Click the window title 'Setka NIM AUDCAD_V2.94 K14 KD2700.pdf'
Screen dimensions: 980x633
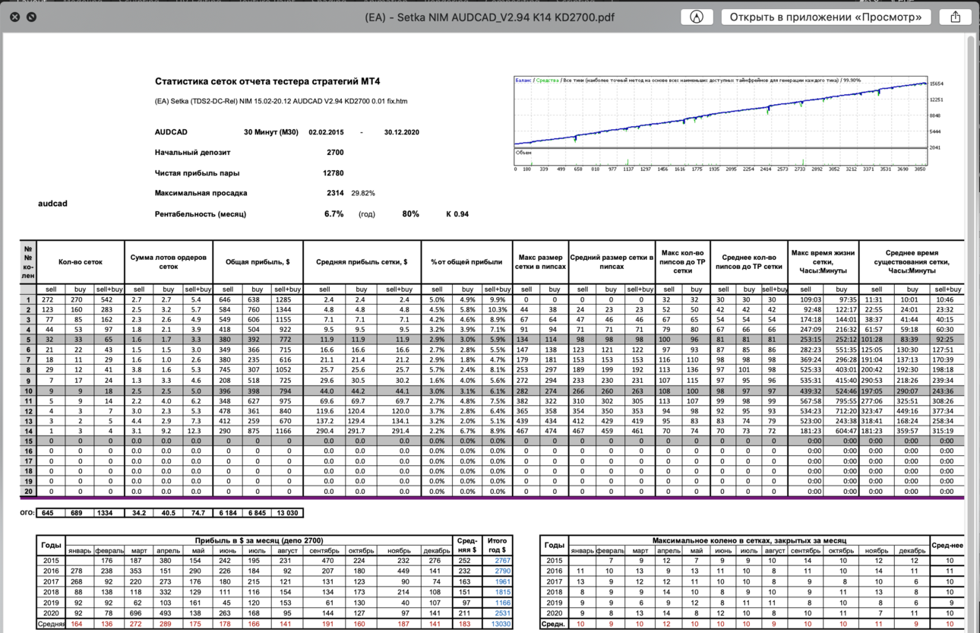489,17
